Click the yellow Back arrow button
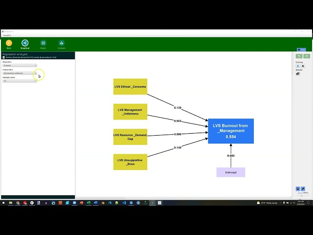313x235 pixels. [9, 43]
